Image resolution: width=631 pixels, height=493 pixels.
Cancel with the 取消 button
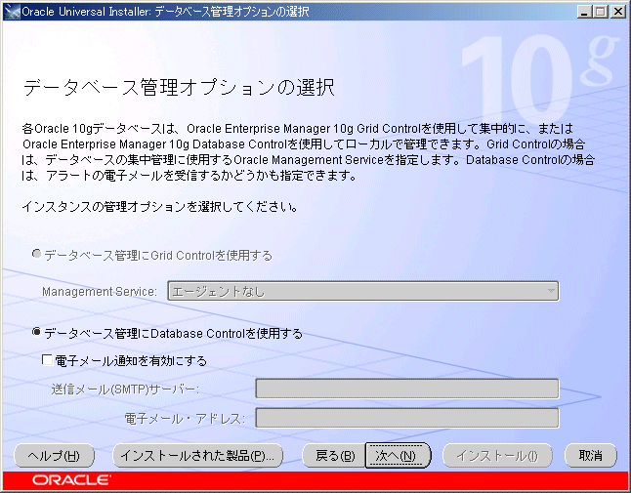591,456
